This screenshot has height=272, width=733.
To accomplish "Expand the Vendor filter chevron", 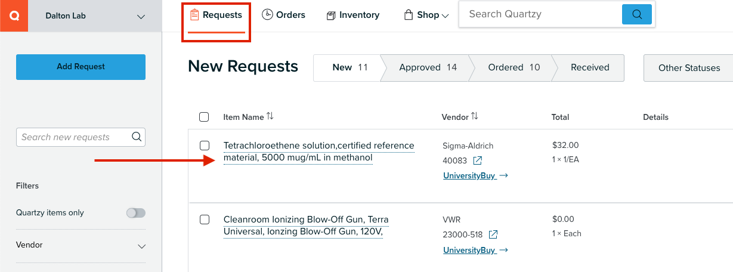I will (x=142, y=246).
